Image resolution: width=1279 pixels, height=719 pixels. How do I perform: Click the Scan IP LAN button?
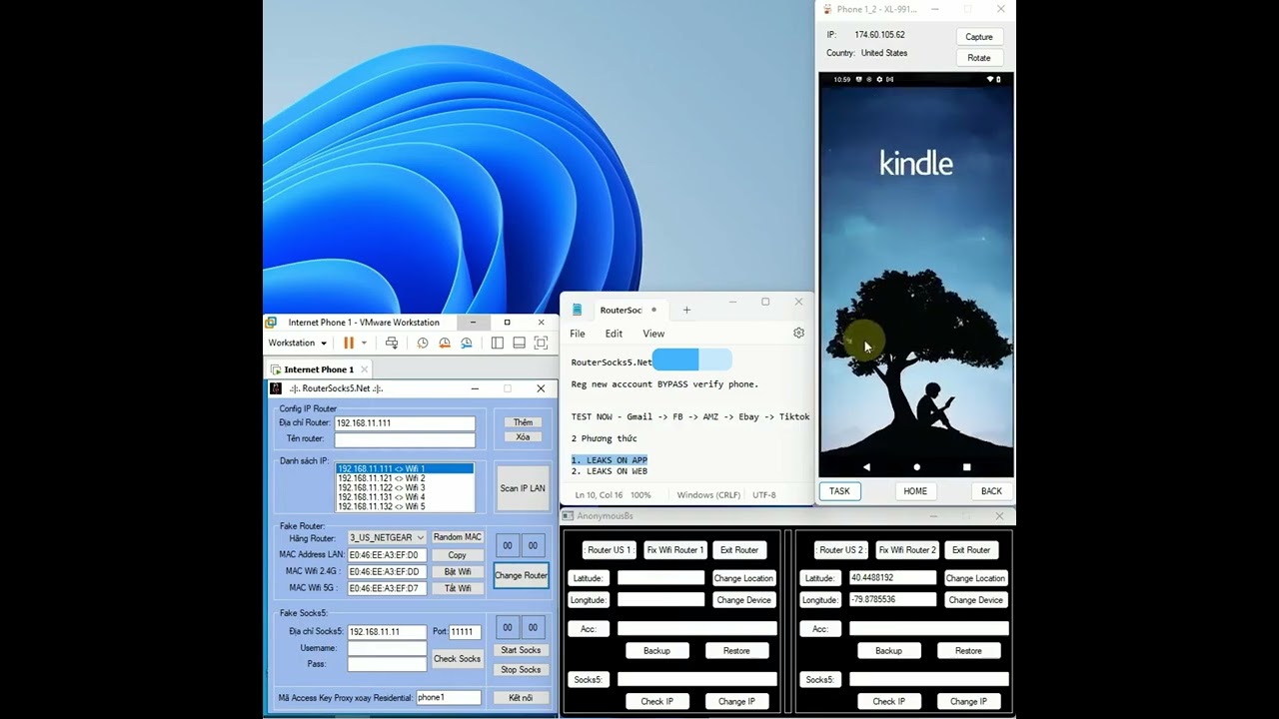point(523,488)
